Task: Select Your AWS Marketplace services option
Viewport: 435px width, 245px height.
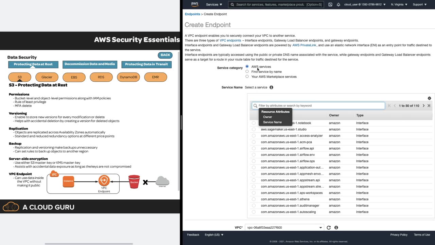Action: [x=247, y=76]
